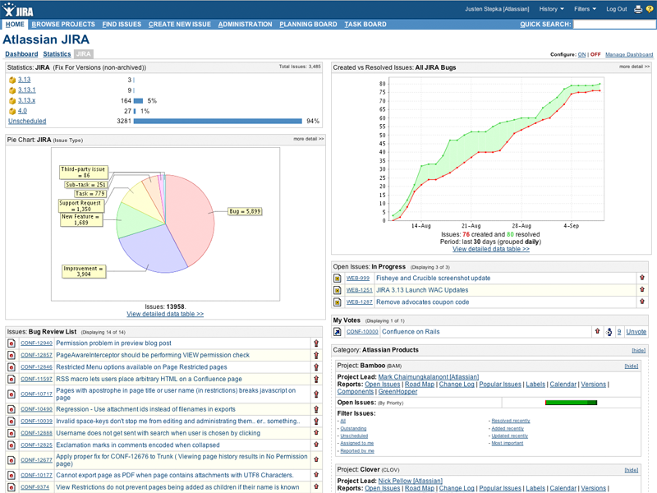Set Configure mode to OFF
The image size is (657, 493).
(x=595, y=54)
